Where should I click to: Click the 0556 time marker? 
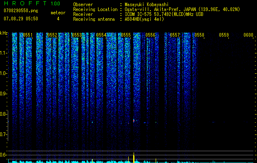[x=150, y=35]
